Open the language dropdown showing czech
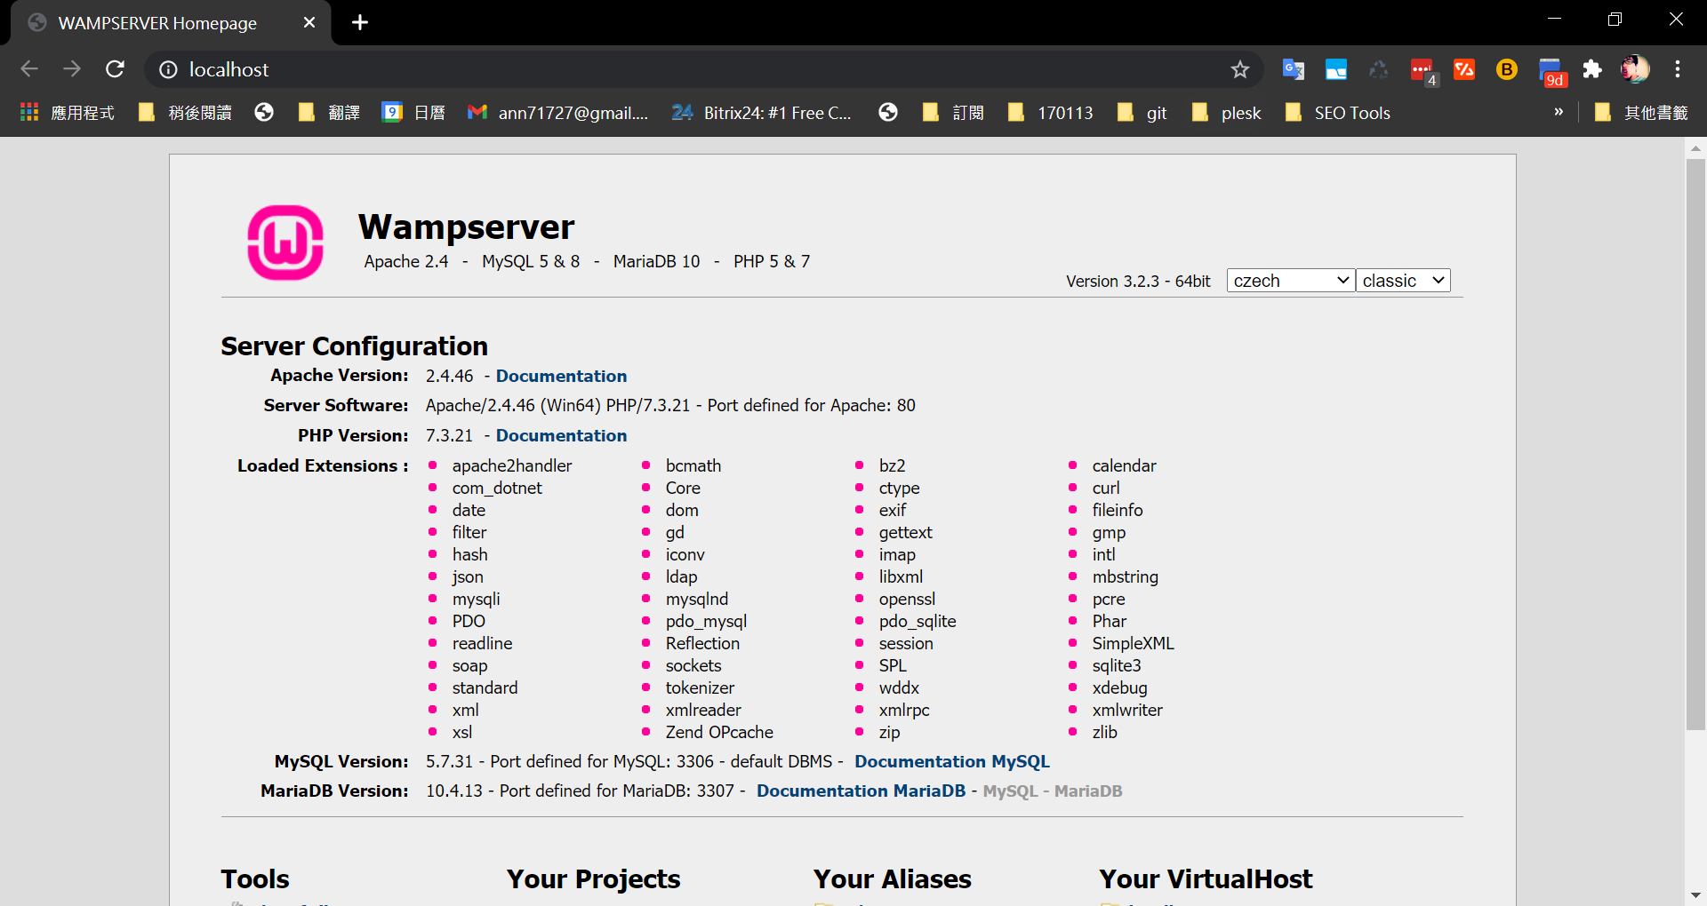 [x=1291, y=281]
